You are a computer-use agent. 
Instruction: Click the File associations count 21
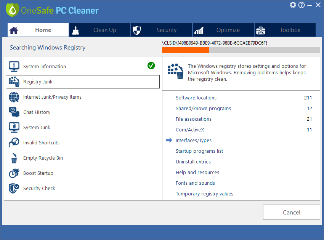click(310, 119)
